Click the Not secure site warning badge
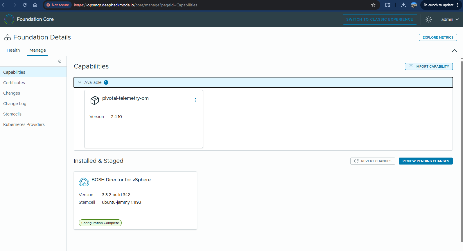Image resolution: width=463 pixels, height=251 pixels. click(x=58, y=5)
